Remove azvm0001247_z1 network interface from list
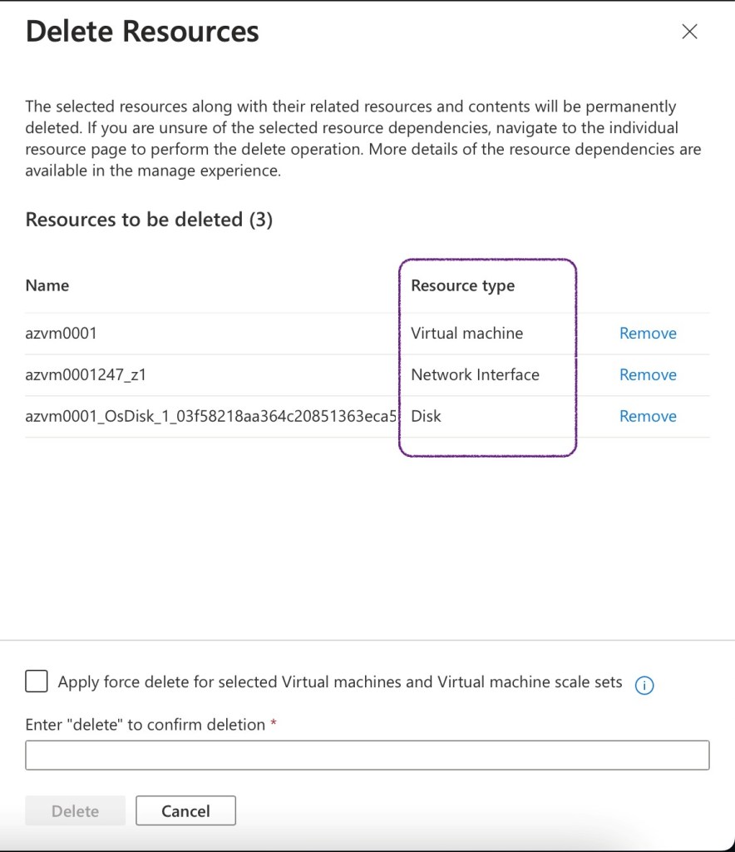The image size is (735, 852). coord(648,375)
